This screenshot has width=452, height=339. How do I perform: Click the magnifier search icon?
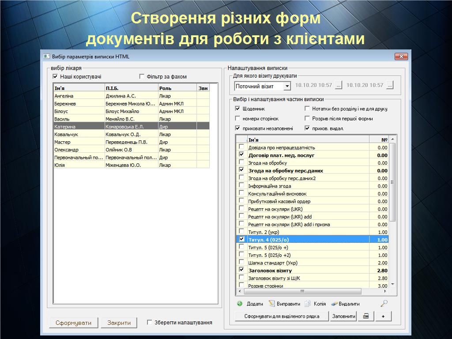click(x=384, y=303)
